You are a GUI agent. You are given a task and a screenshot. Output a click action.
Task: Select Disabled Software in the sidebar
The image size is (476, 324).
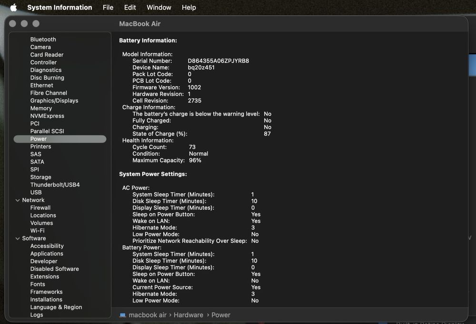[55, 269]
